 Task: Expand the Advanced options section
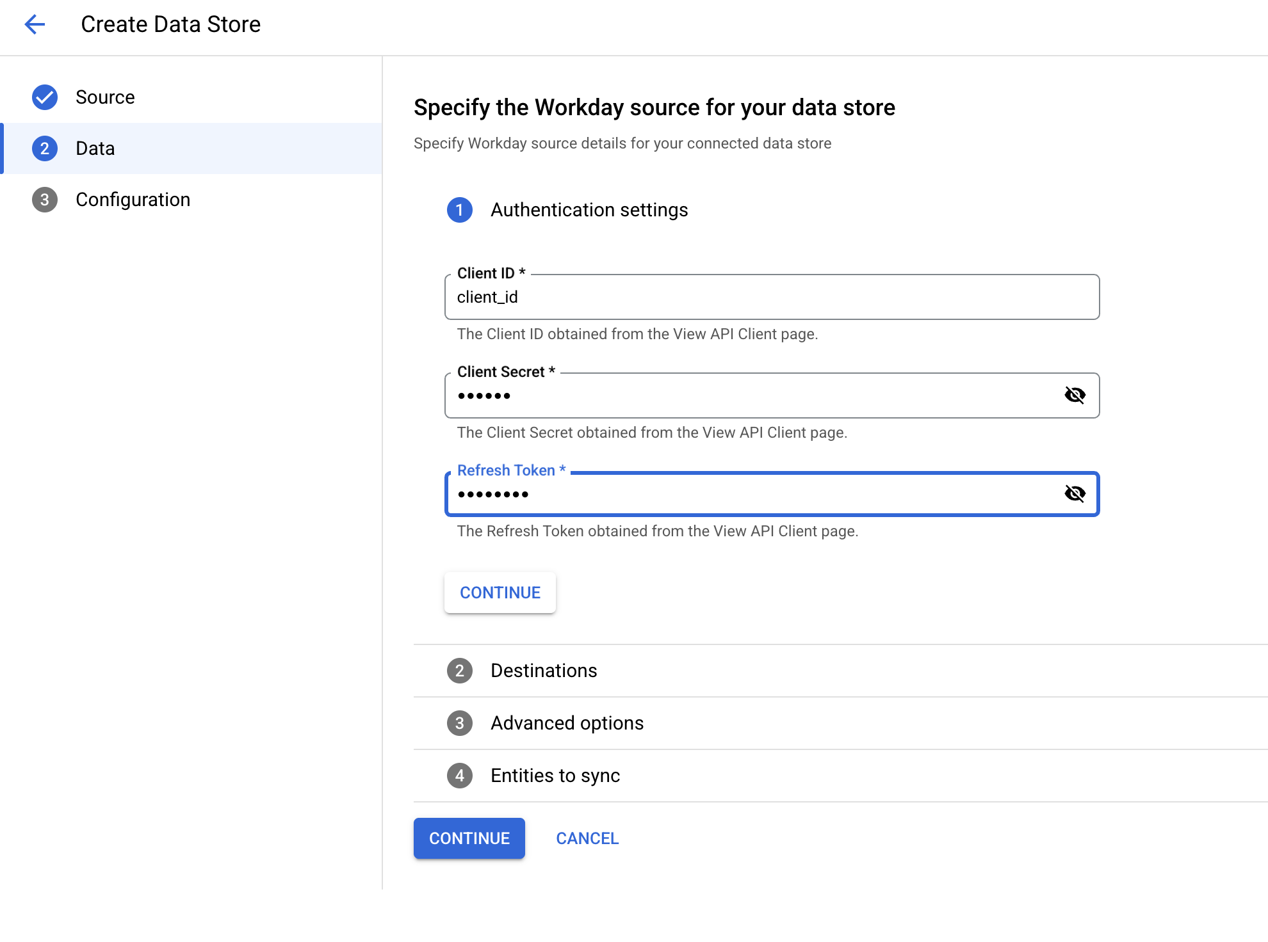[x=840, y=723]
